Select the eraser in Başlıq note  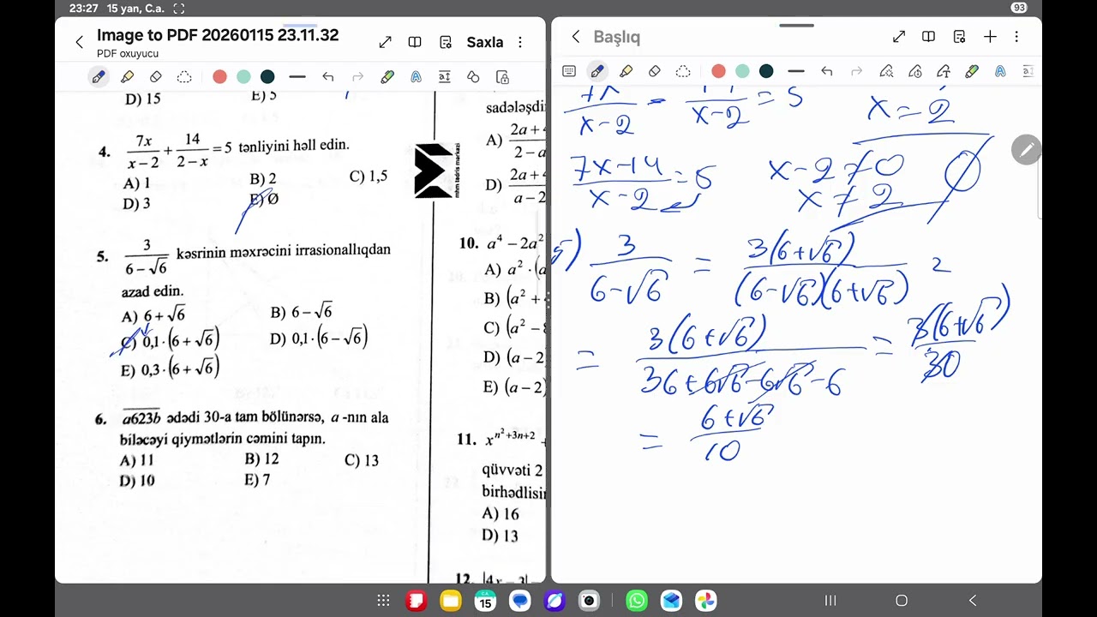click(655, 71)
